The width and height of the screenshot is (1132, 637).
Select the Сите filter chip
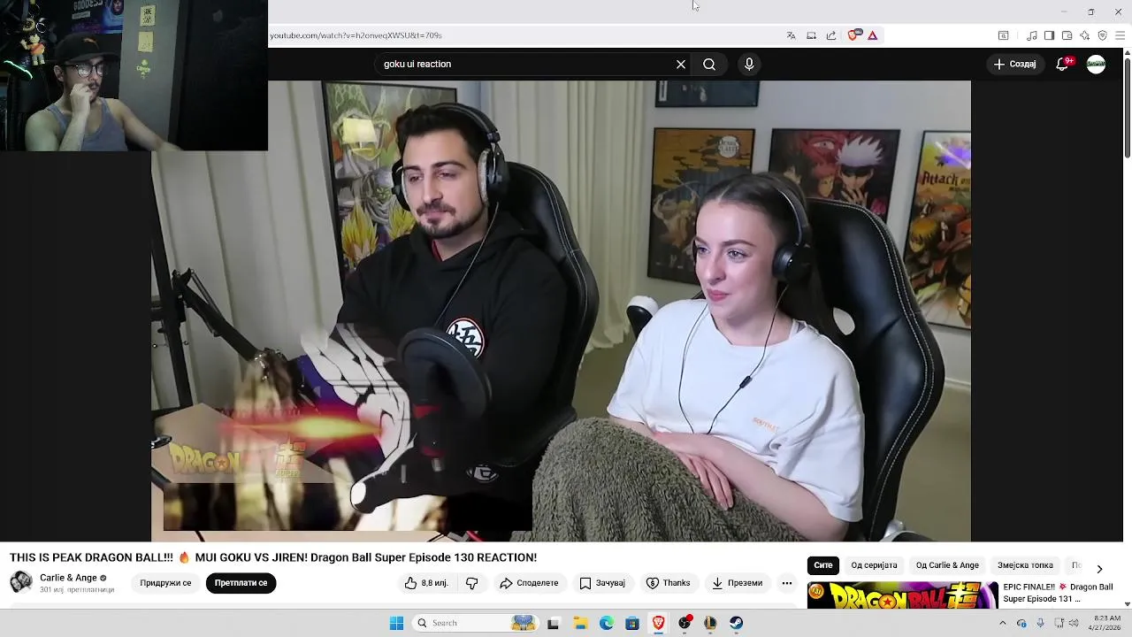click(823, 565)
